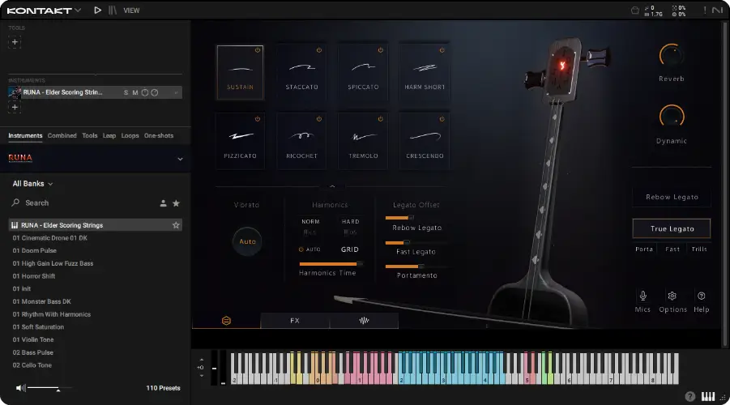Add a new tool with plus button

(15, 42)
